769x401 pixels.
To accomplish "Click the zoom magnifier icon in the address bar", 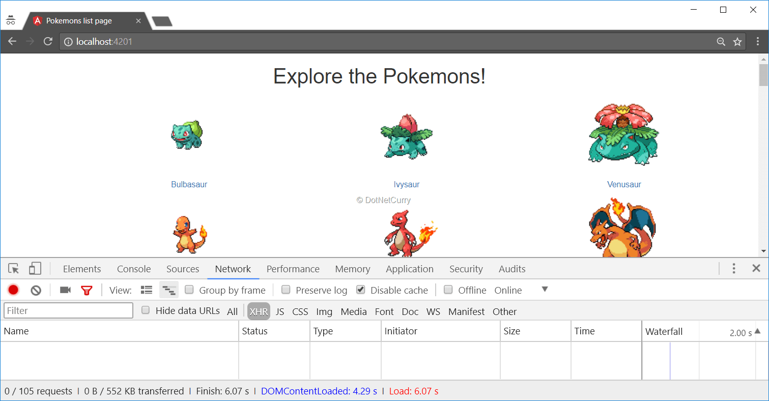I will (721, 42).
